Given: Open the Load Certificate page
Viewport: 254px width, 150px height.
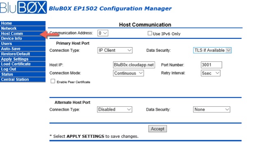Looking at the screenshot, I should tap(23, 64).
